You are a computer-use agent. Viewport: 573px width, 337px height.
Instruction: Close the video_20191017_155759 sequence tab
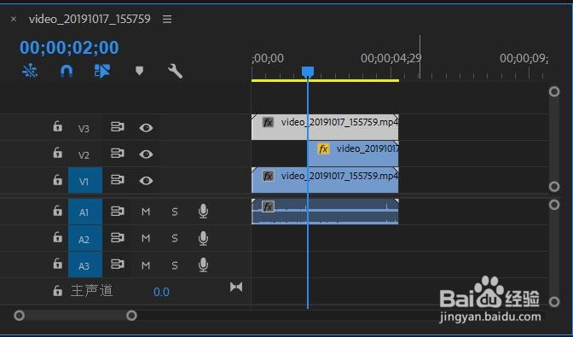pos(14,19)
